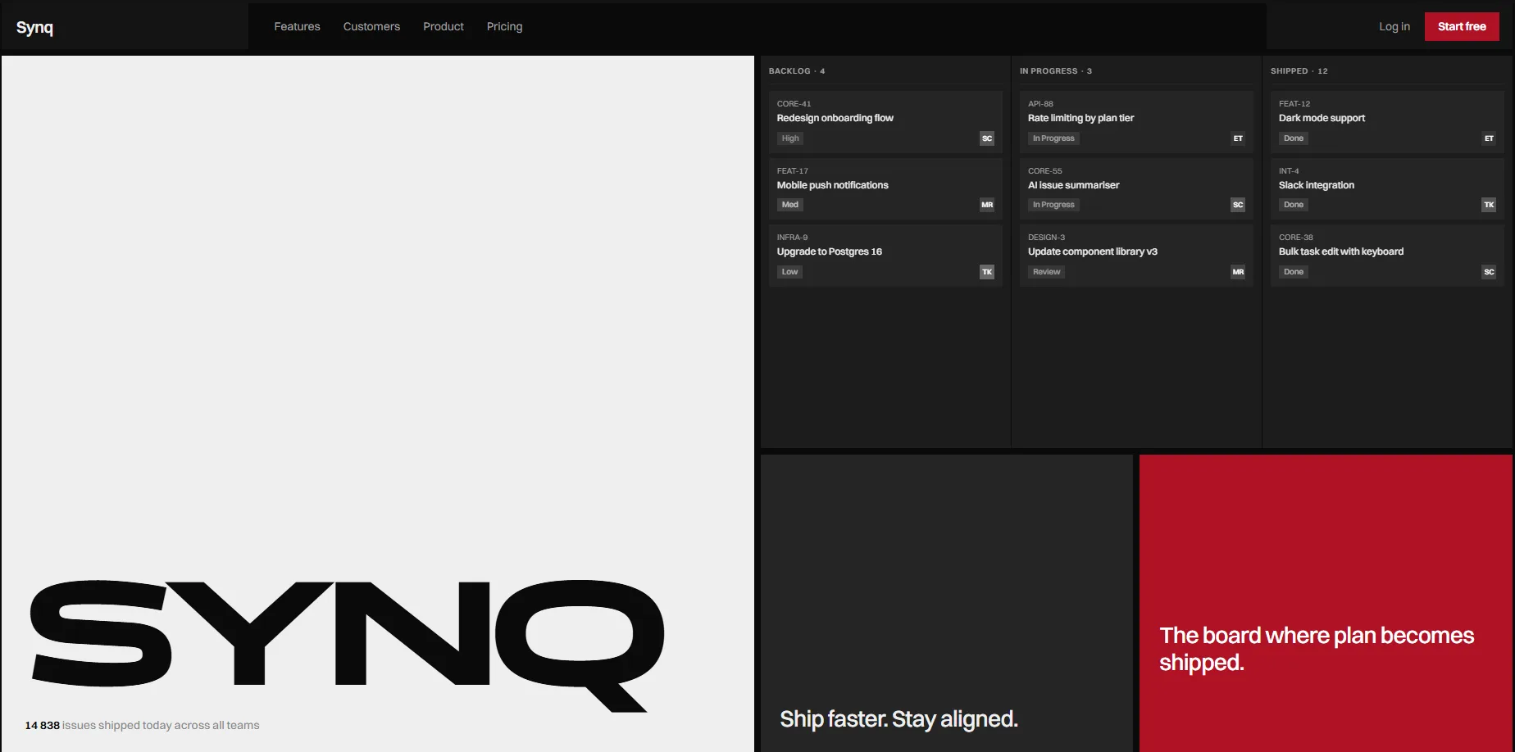The width and height of the screenshot is (1515, 752).
Task: Click the SHIPPED · 12 column header
Action: click(x=1299, y=71)
